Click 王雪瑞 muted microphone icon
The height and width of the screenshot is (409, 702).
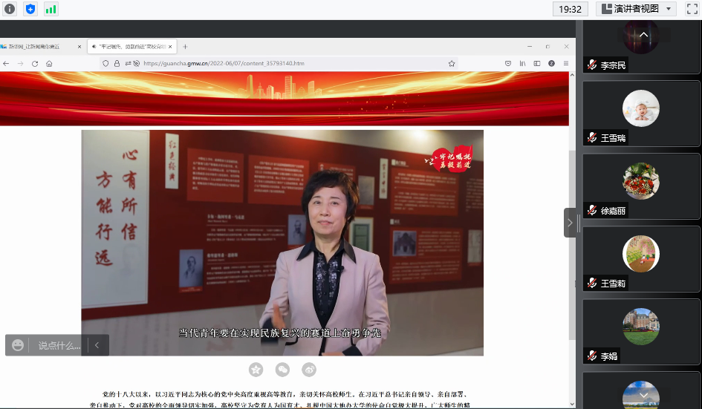[592, 137]
